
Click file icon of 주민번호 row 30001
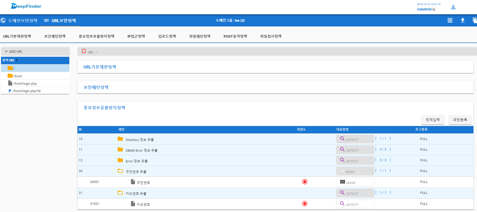[x=133, y=182]
